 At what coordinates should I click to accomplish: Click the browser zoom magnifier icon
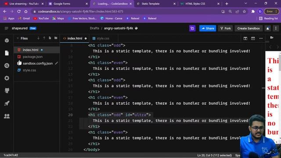point(230,11)
